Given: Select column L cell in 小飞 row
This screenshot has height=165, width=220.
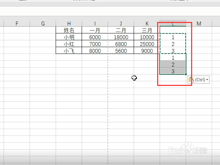Looking at the screenshot, I should tap(173, 50).
